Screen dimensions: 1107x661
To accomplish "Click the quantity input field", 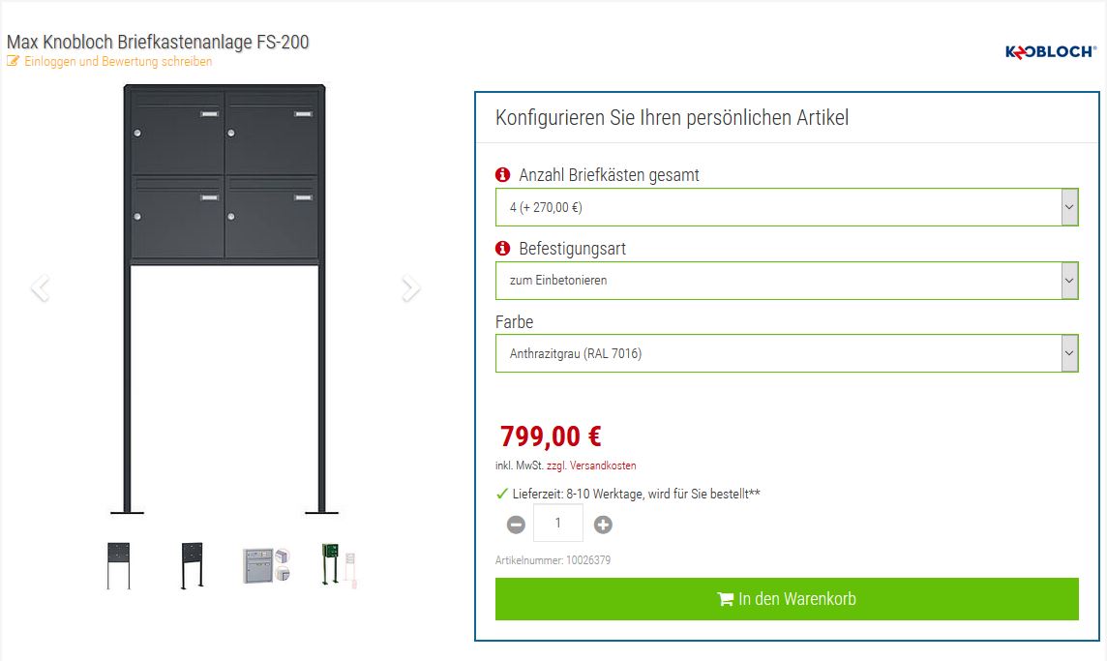I will pos(558,524).
